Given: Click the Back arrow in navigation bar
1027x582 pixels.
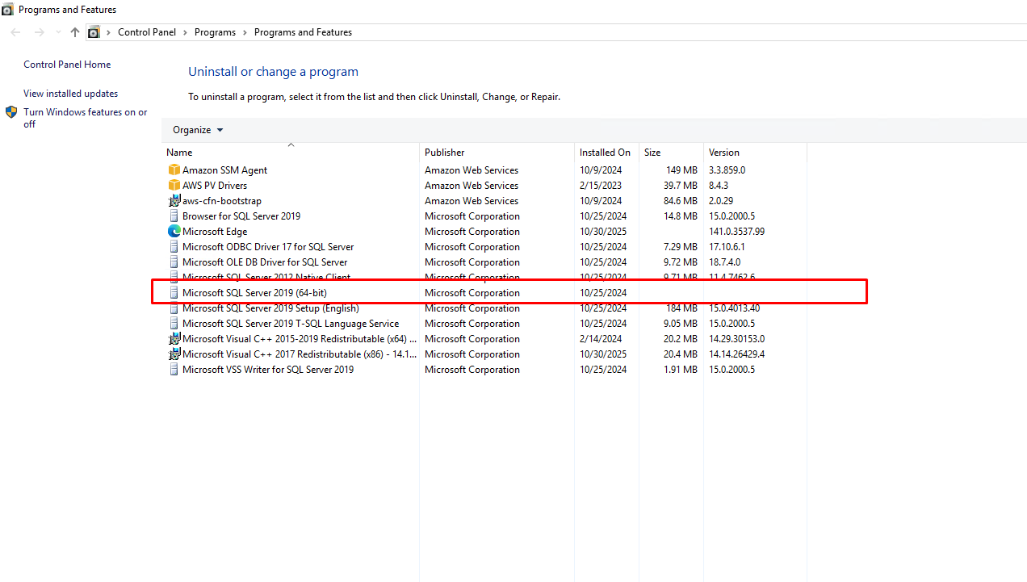Looking at the screenshot, I should click(16, 32).
